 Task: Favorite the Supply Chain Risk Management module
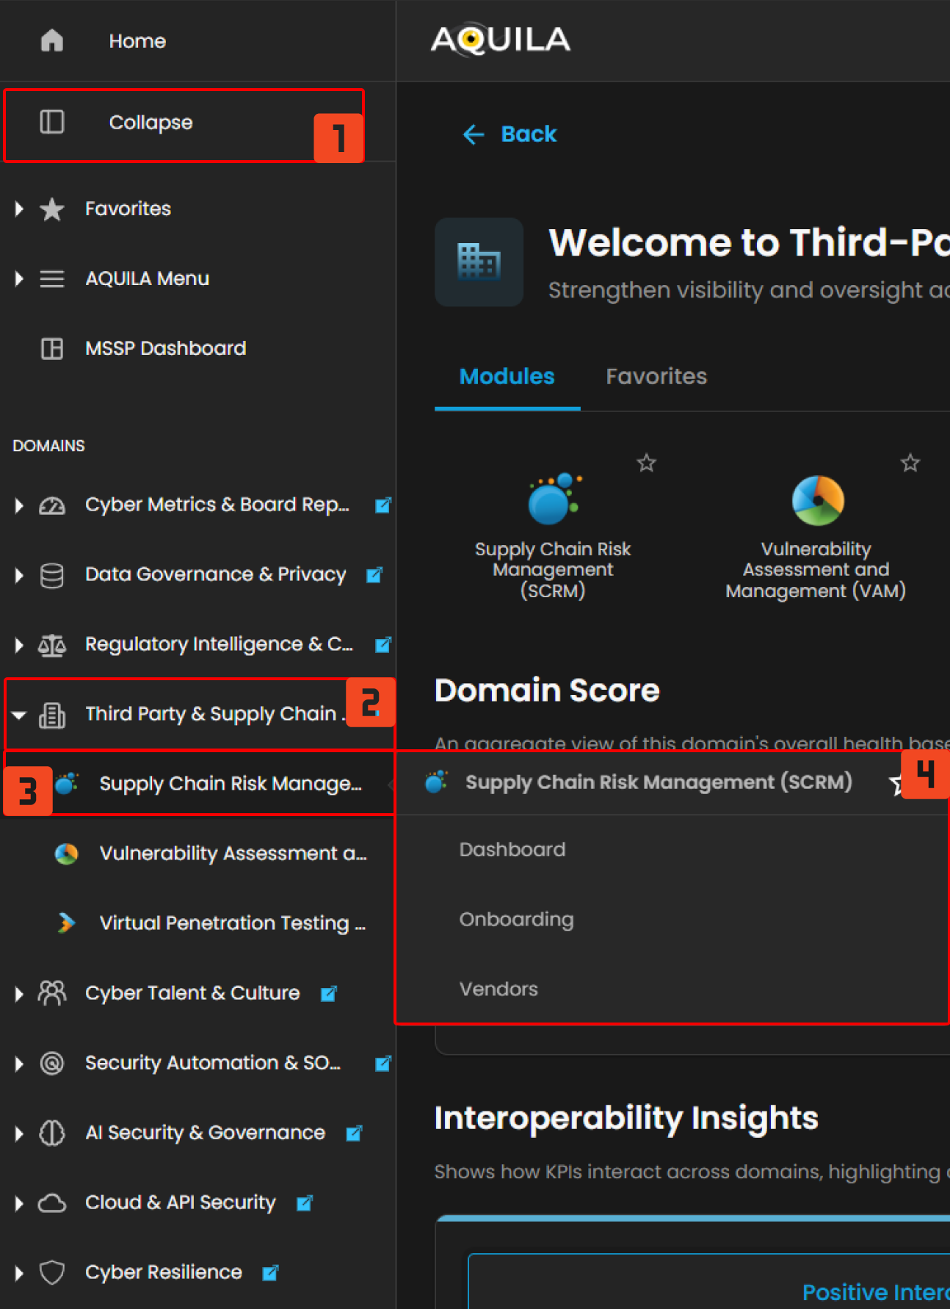(646, 463)
